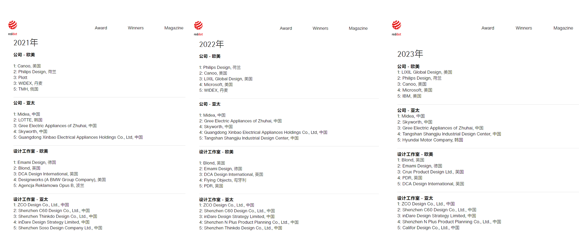This screenshot has width=579, height=249.
Task: Click '3: inDare Design Strategy' in 2022 list
Action: pyautogui.click(x=237, y=216)
